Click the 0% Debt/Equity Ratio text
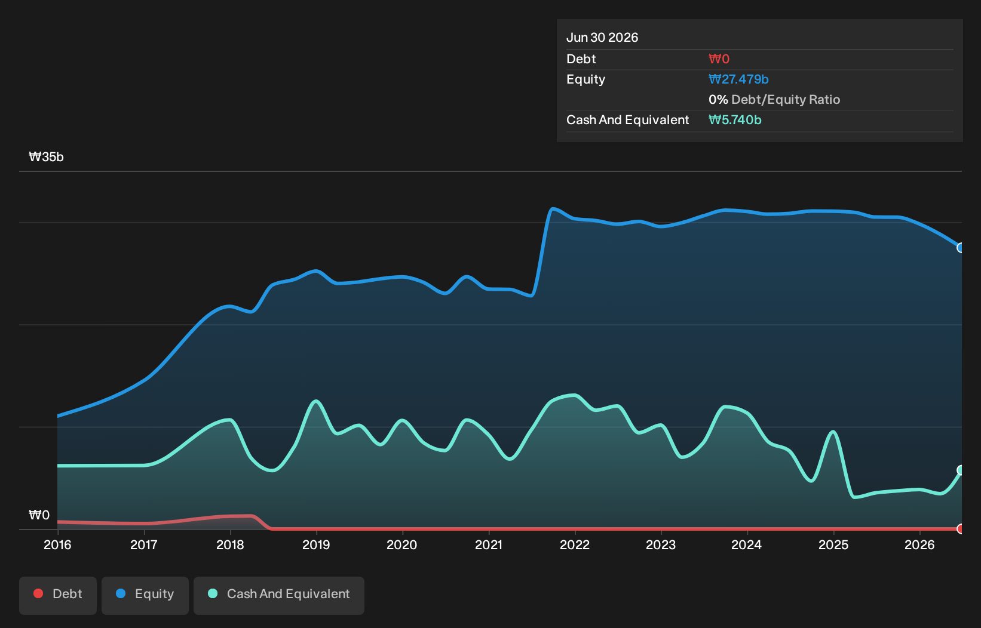Image resolution: width=981 pixels, height=628 pixels. (774, 100)
